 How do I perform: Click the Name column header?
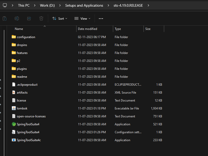tap(19, 29)
